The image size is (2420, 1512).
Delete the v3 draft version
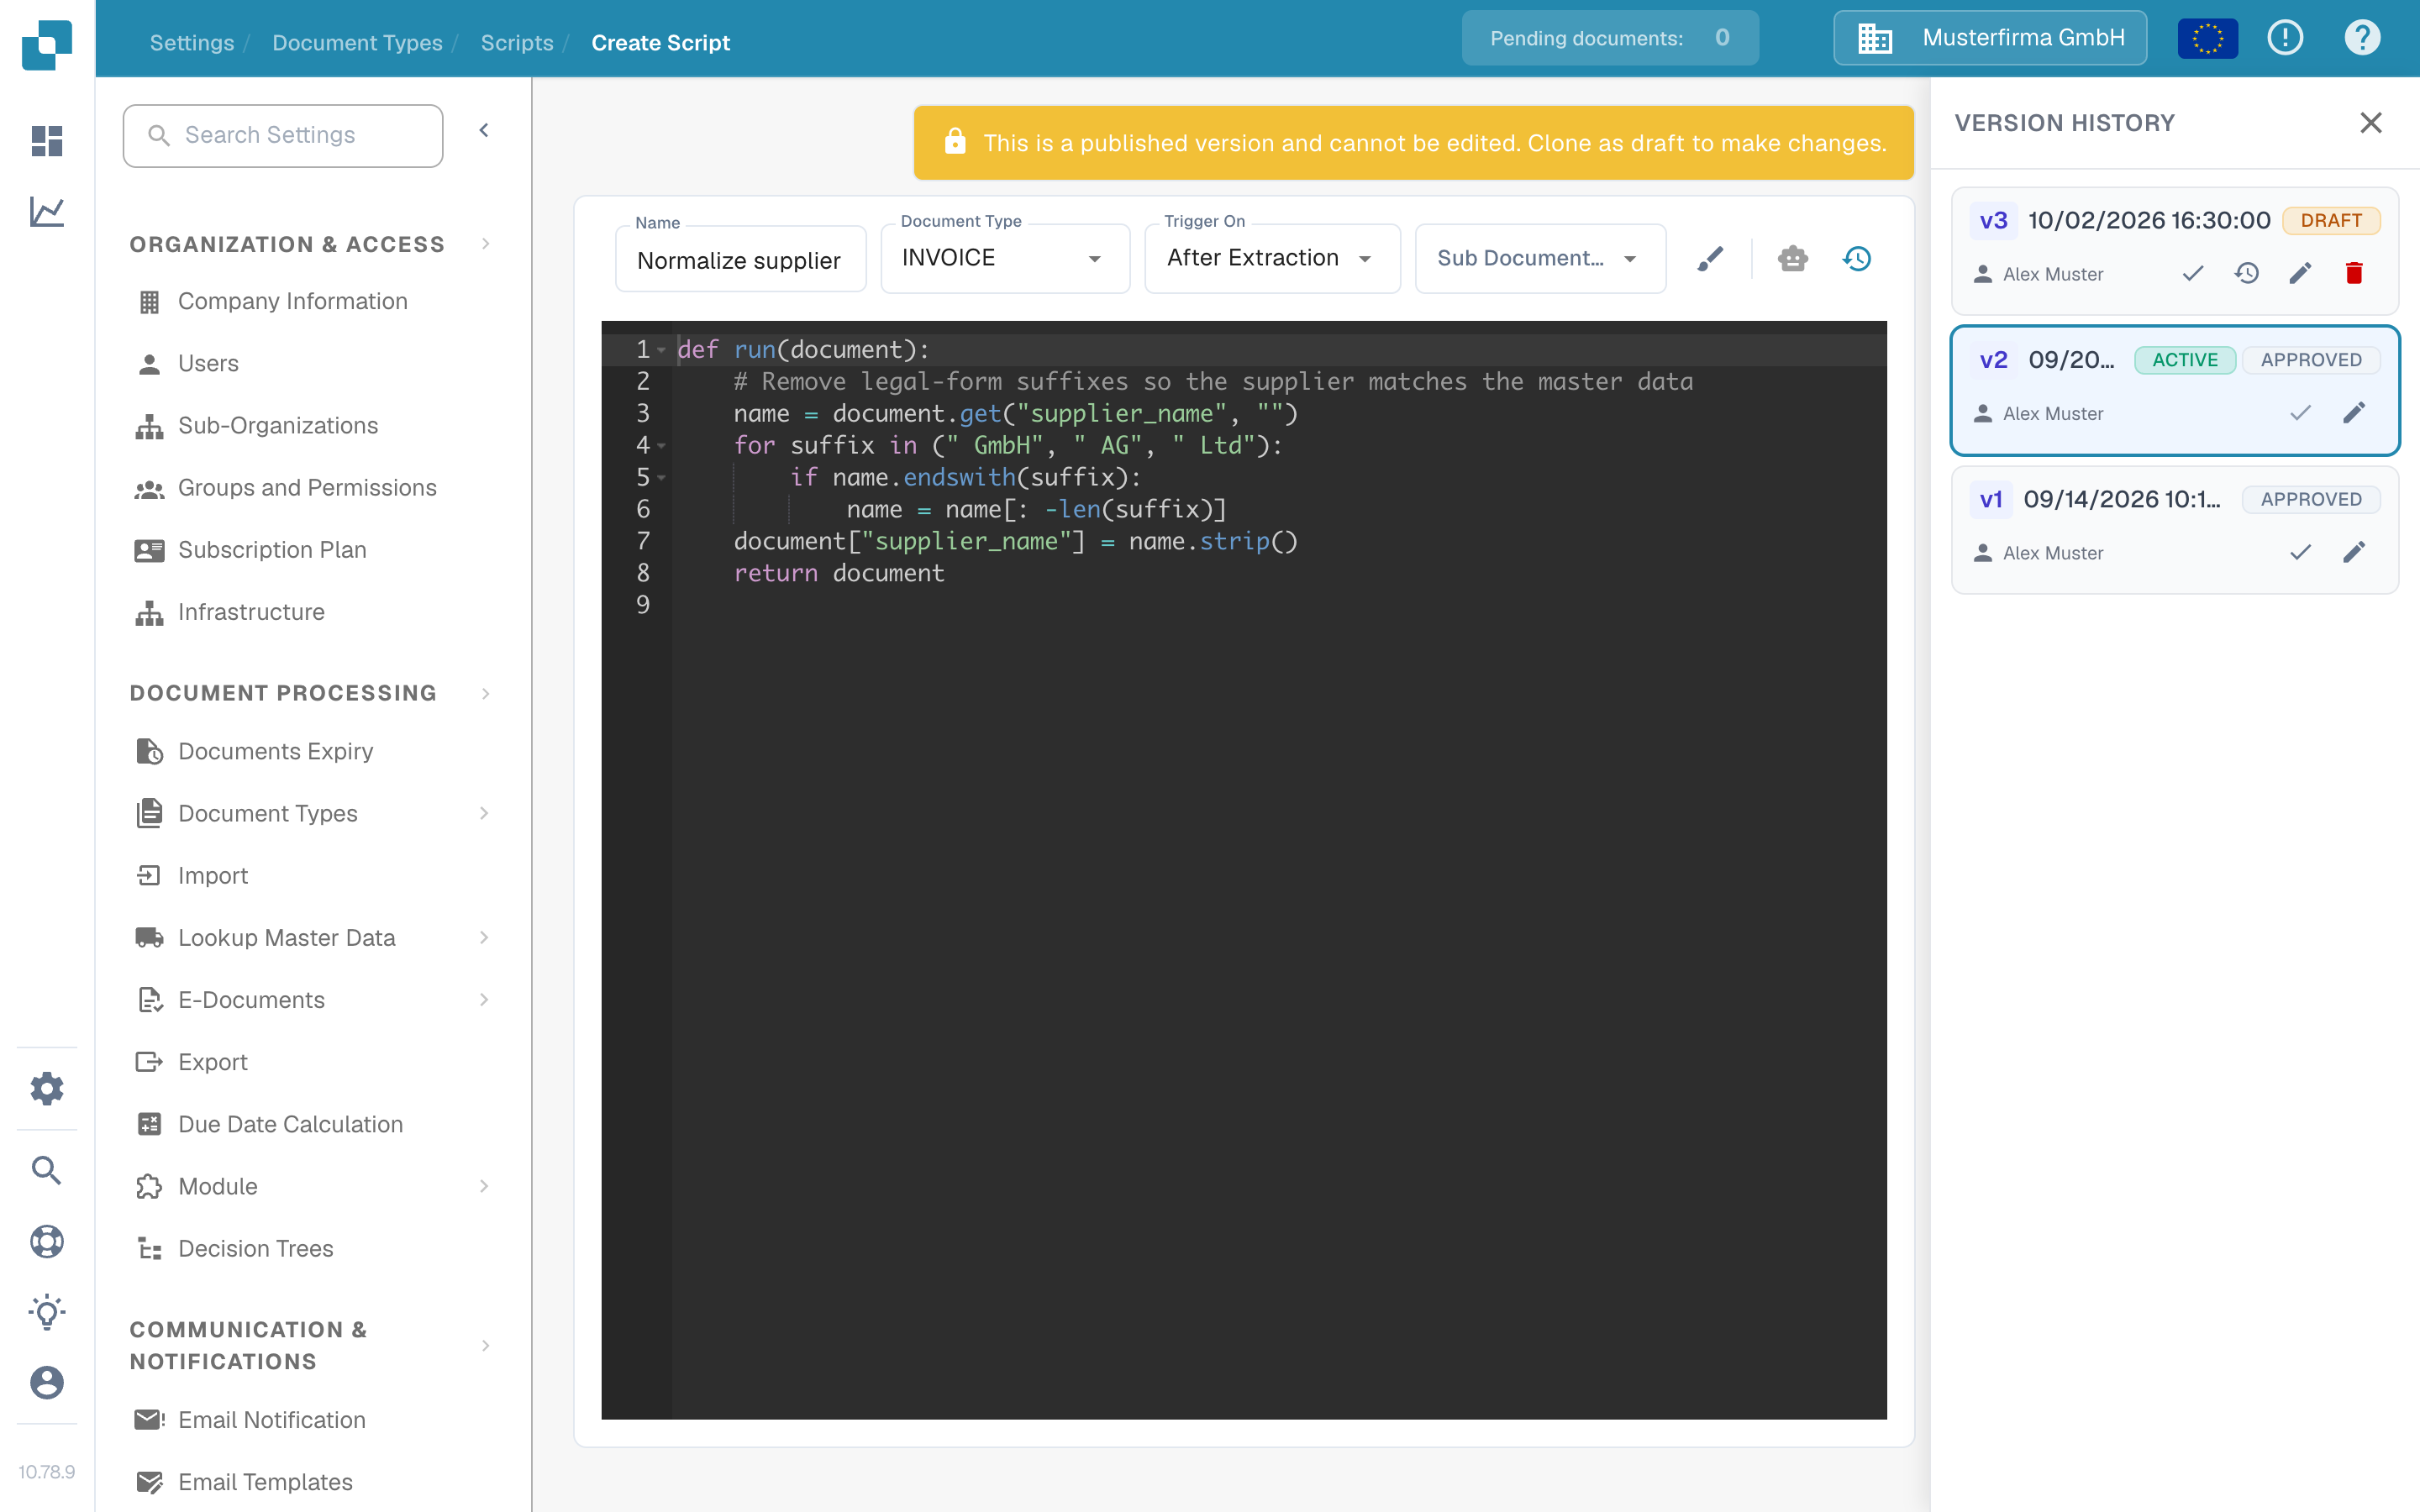(x=2354, y=273)
